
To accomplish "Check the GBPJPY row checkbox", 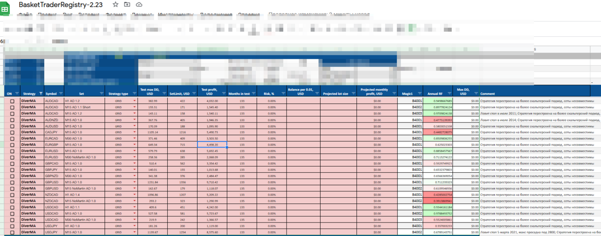I will pyautogui.click(x=12, y=170).
